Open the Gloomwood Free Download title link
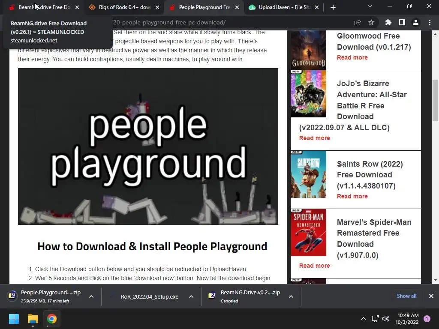439x329 pixels. click(374, 42)
